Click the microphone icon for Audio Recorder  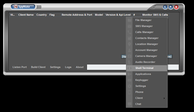129,62
